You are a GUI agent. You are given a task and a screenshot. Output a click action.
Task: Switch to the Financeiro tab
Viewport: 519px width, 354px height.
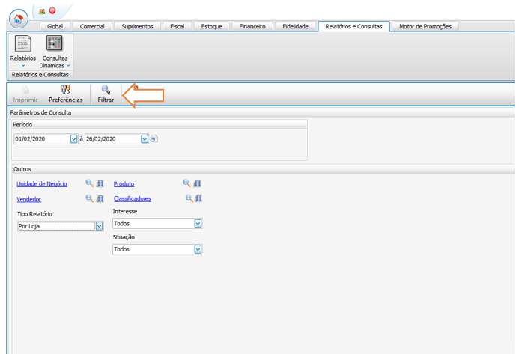tap(252, 26)
